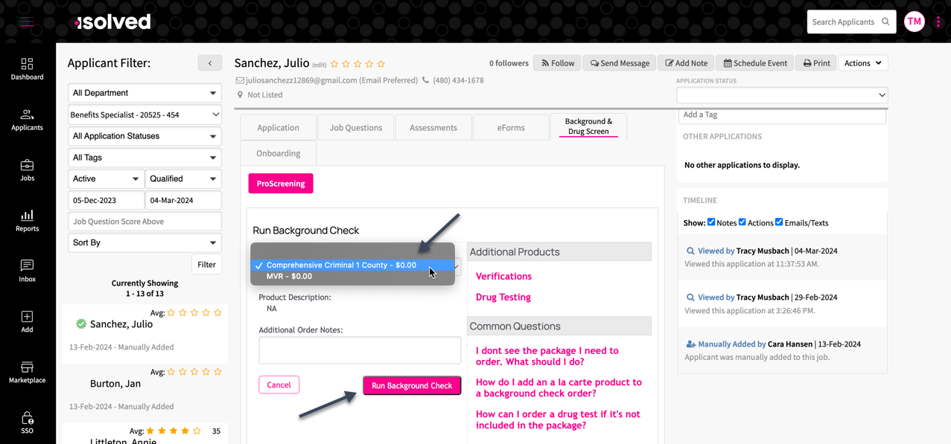This screenshot has width=951, height=444.
Task: Uncheck the Notes timeline checkbox
Action: tap(711, 222)
